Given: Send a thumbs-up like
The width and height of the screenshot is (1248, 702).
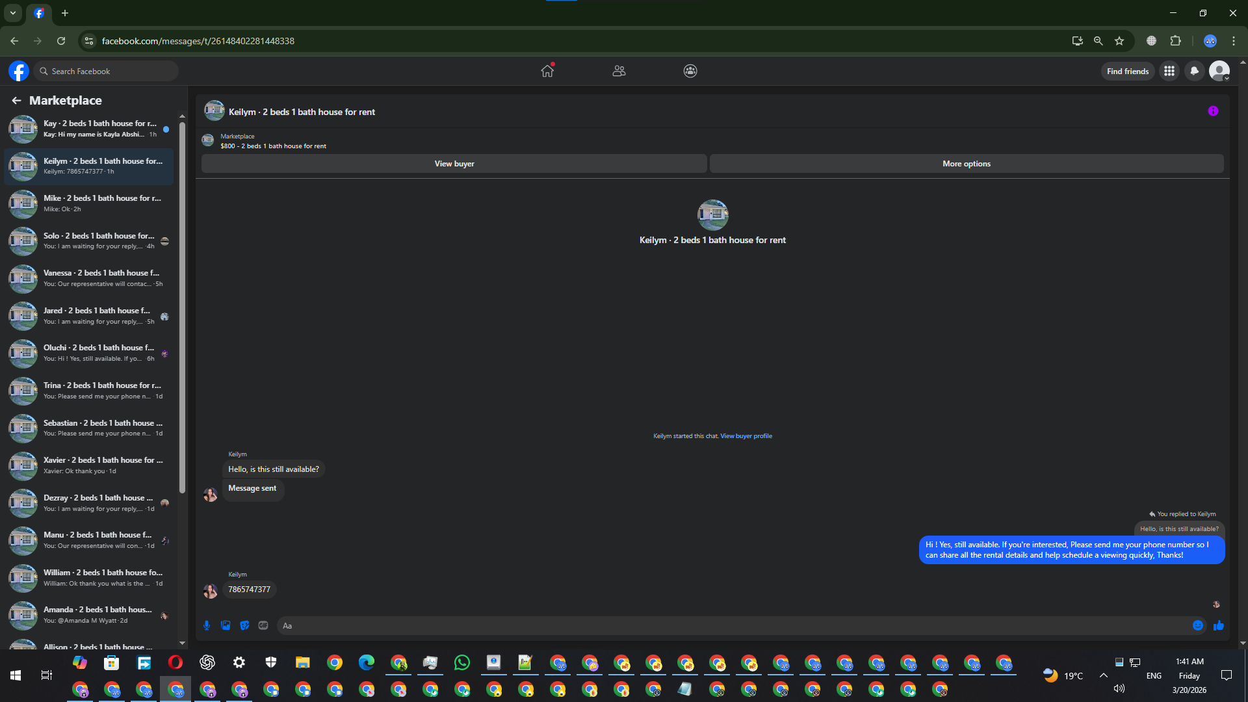Looking at the screenshot, I should point(1219,625).
